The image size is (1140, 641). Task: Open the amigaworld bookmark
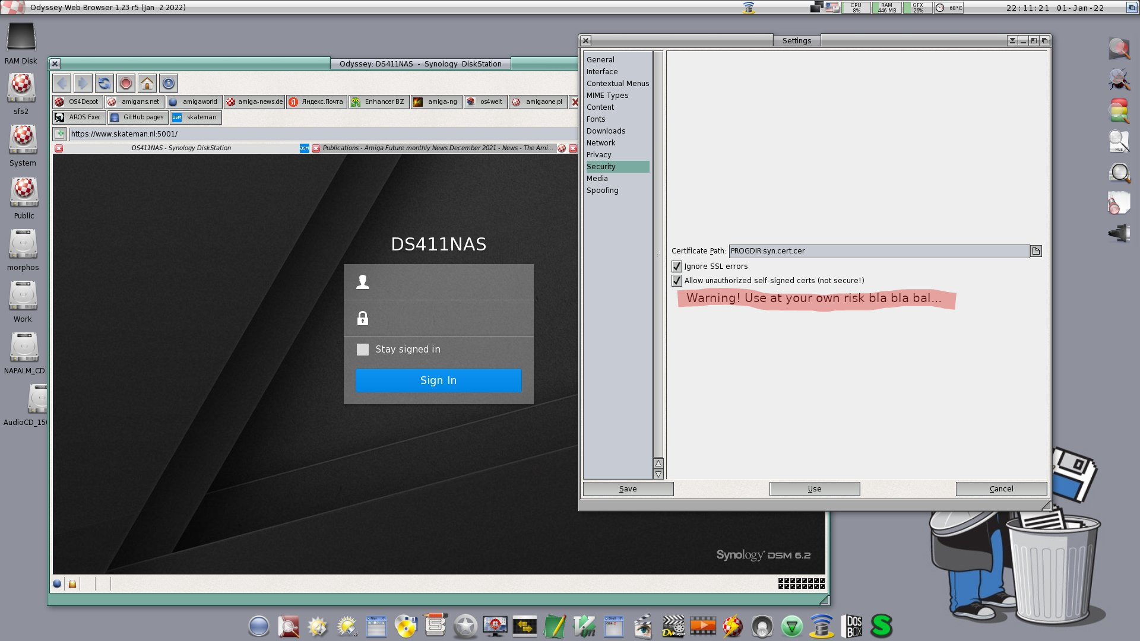pyautogui.click(x=194, y=101)
